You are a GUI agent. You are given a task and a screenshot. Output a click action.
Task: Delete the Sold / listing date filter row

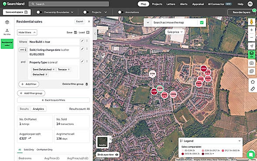click(87, 49)
